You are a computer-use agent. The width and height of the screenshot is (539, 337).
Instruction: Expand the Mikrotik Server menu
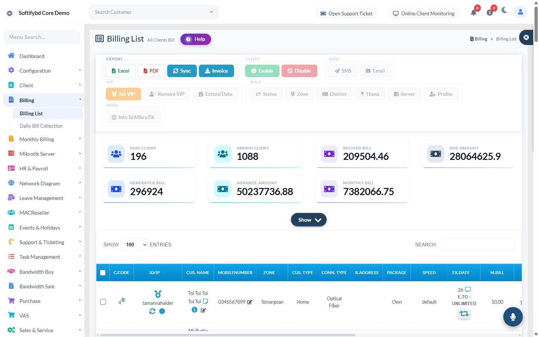point(43,154)
